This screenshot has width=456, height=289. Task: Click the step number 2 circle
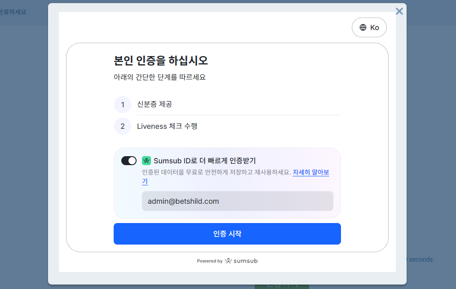(x=123, y=127)
